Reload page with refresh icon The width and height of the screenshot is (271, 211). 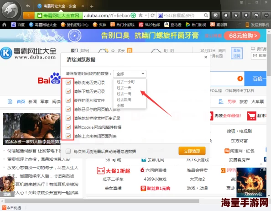point(152,16)
